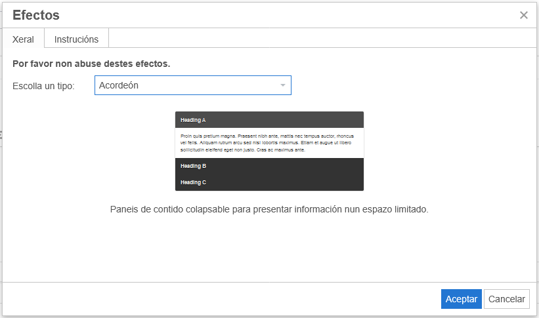539x318 pixels.
Task: Switch to the Xeral tab
Action: (x=23, y=39)
